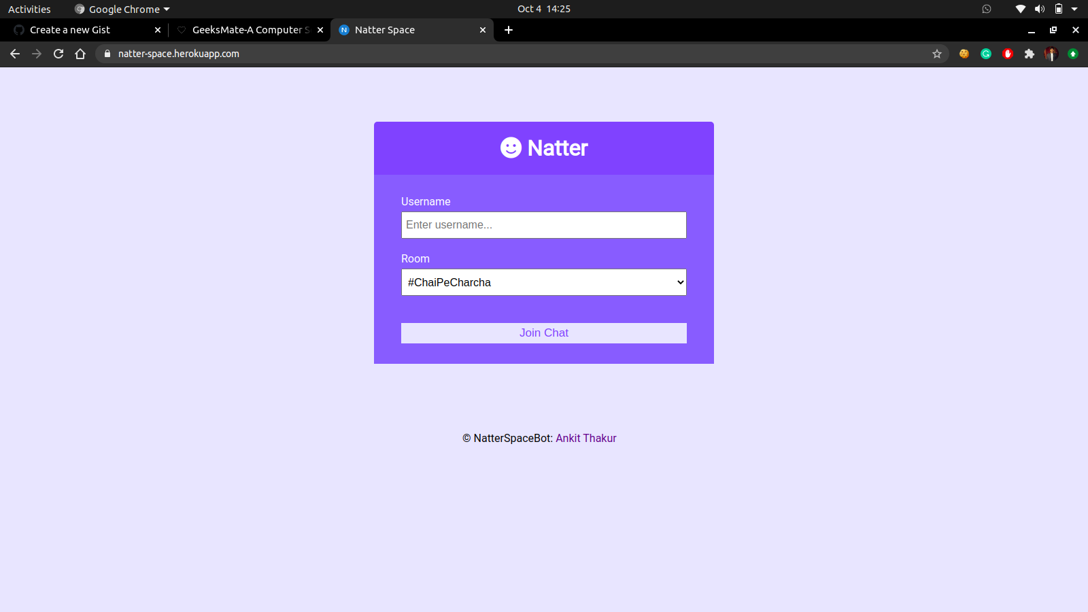Click the address bar URL
Viewport: 1088px width, 612px height.
(x=179, y=54)
